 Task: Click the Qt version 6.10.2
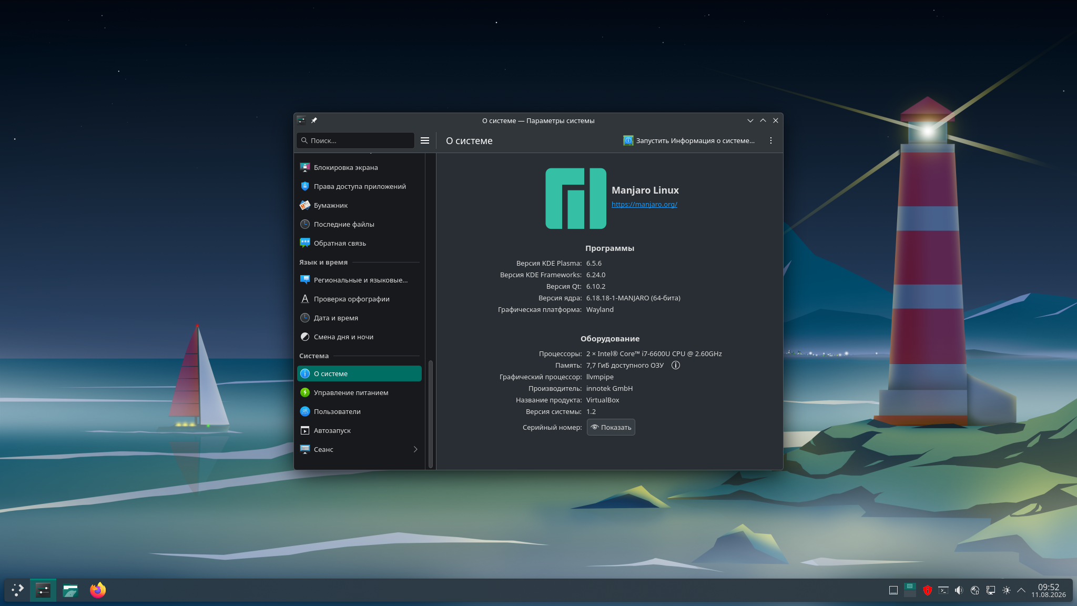(596, 286)
